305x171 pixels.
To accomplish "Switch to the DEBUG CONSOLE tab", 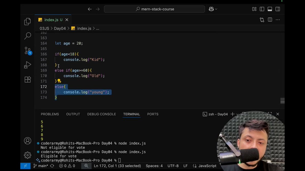I will [x=102, y=114].
